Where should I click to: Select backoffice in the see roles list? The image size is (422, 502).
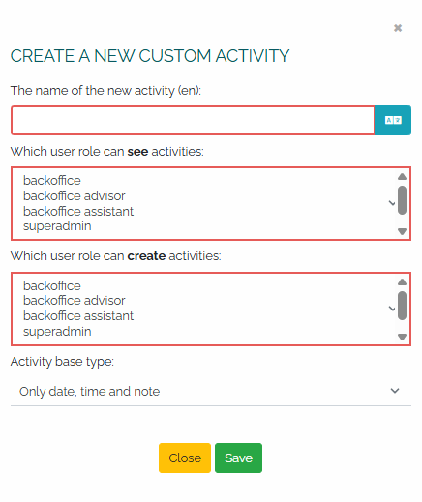[x=52, y=181]
